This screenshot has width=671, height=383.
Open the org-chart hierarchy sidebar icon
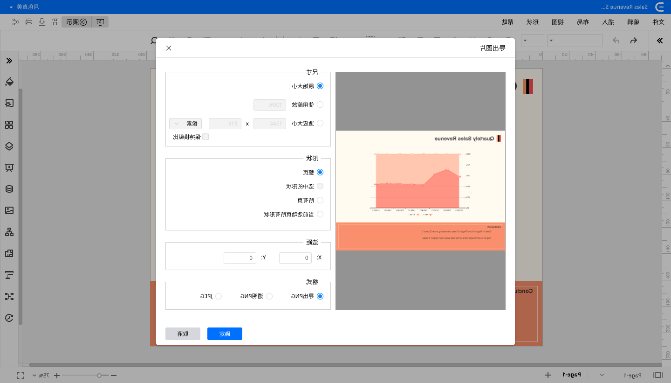click(9, 232)
